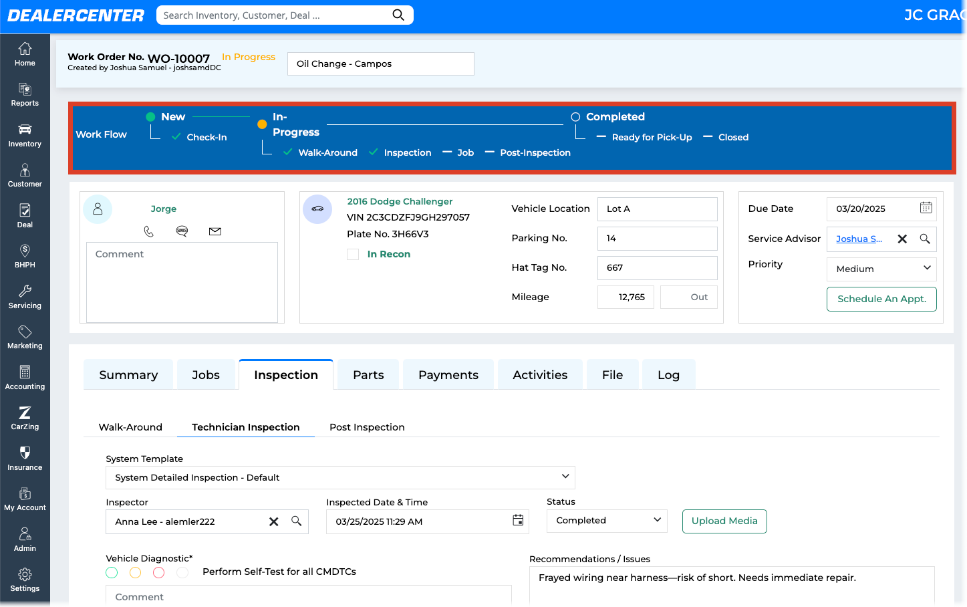
Task: Click the Mileage Out field
Action: pyautogui.click(x=689, y=297)
